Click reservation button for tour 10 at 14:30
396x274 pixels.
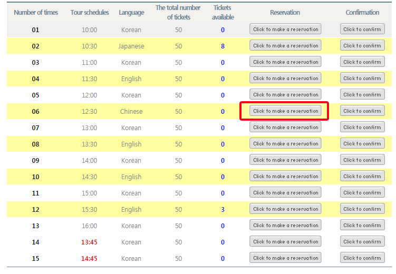point(285,176)
